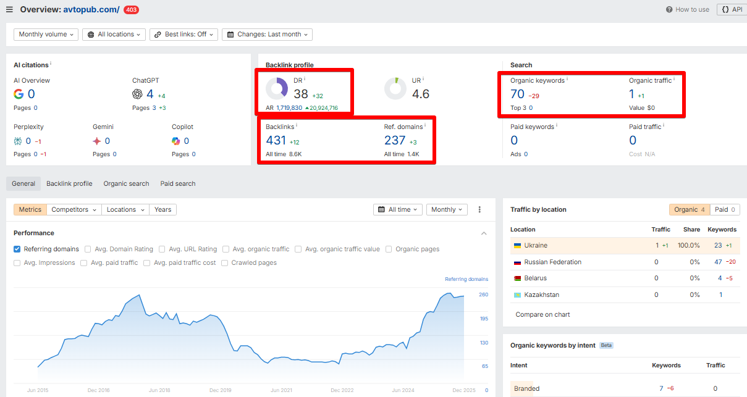Open the Monthly volume dropdown

[46, 35]
